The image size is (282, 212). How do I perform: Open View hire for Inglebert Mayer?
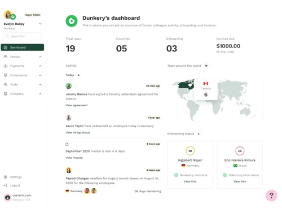(x=190, y=181)
